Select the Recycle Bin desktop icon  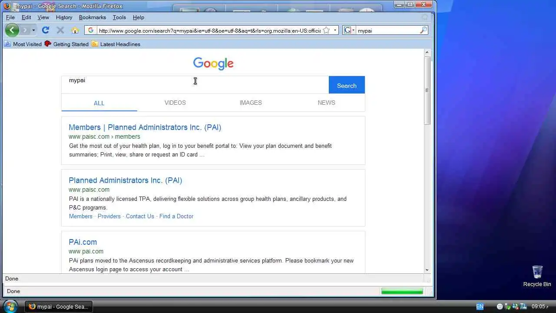coord(537,276)
